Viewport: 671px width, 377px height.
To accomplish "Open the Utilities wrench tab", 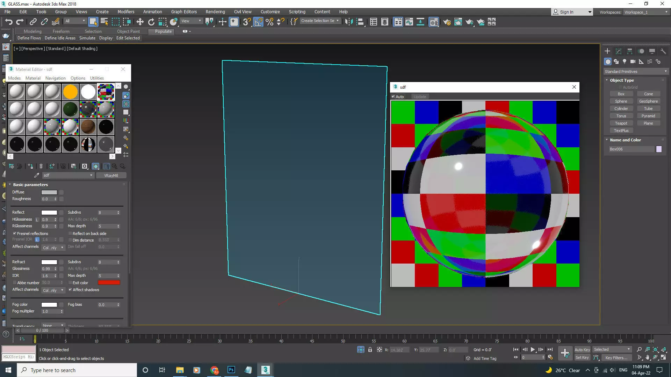I will click(663, 51).
